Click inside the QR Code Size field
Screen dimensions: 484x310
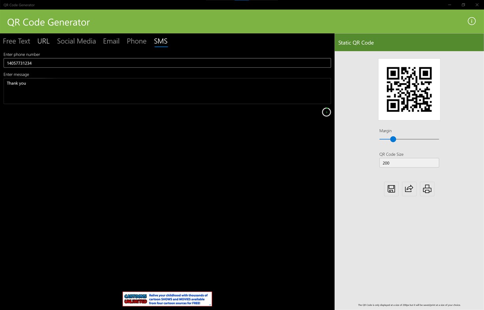pos(409,163)
